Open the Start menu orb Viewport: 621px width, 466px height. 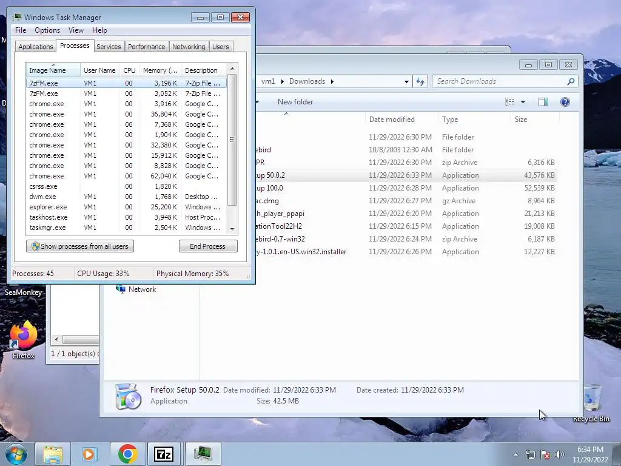pos(16,454)
